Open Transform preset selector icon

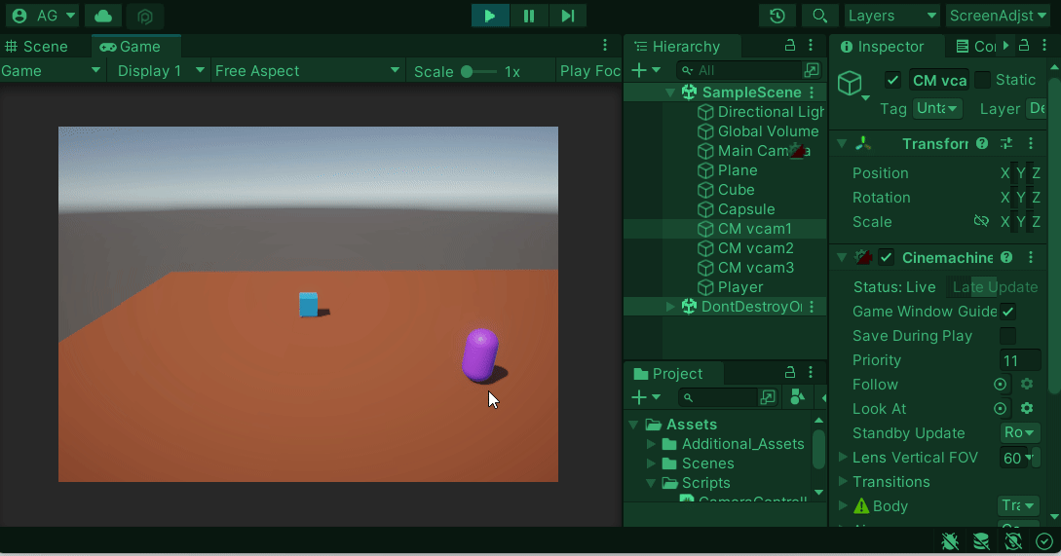[x=1006, y=143]
